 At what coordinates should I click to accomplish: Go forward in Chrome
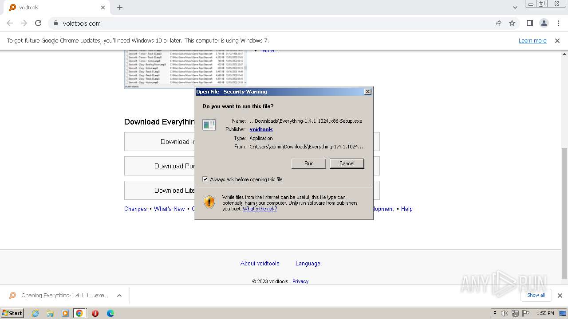[x=24, y=23]
